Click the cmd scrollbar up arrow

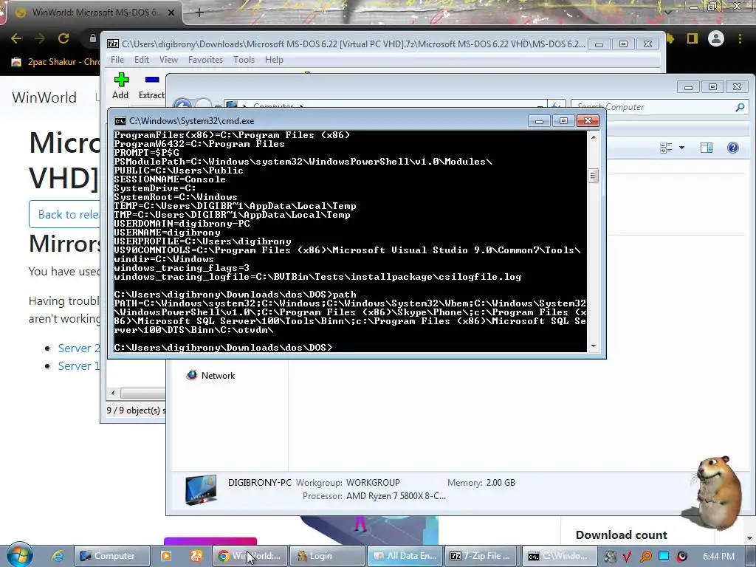(594, 137)
